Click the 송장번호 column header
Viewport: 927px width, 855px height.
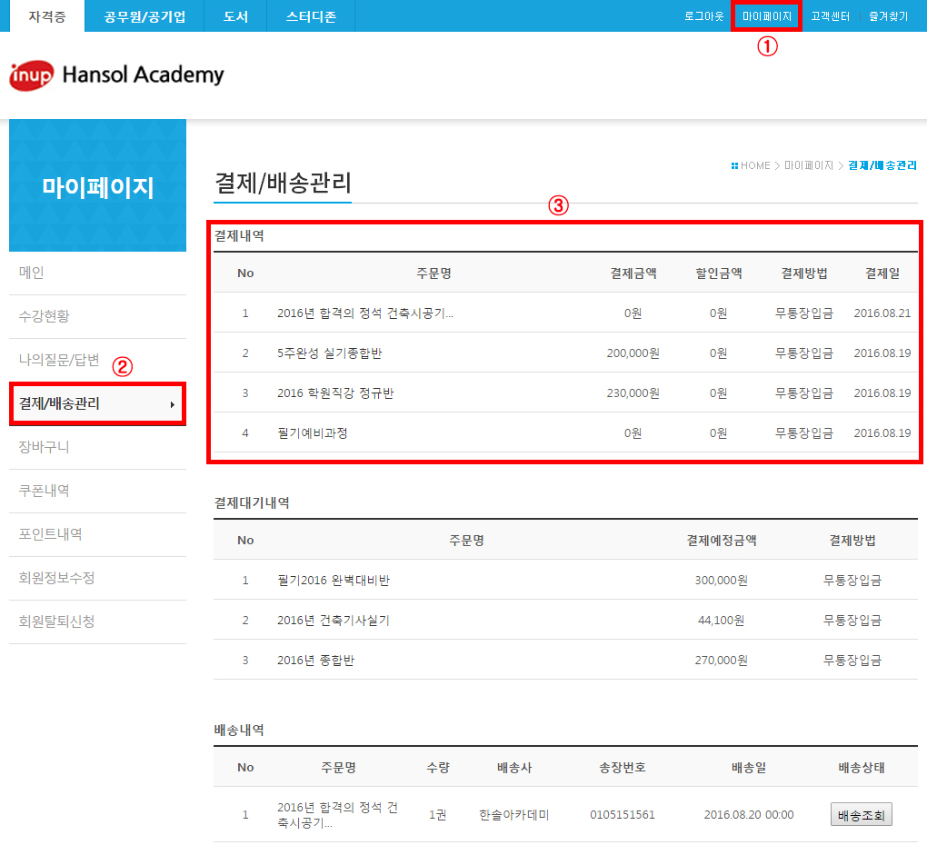pos(622,768)
